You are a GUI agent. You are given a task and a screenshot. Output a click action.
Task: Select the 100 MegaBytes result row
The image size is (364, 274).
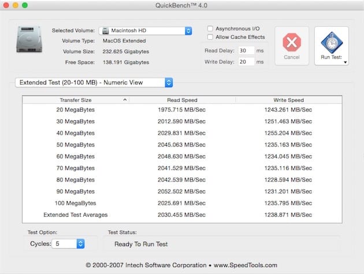pyautogui.click(x=182, y=203)
